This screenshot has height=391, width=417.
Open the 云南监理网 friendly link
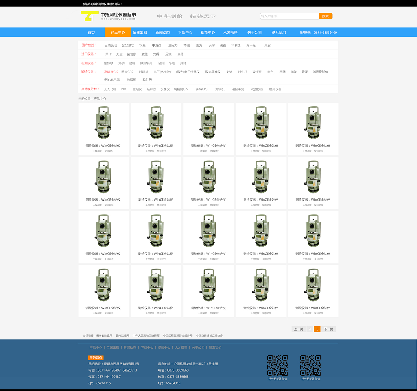pyautogui.click(x=122, y=336)
